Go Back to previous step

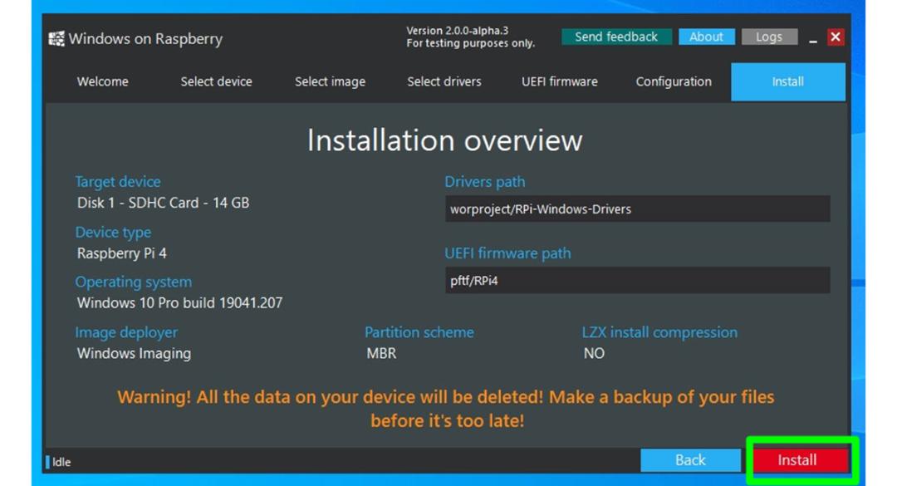[x=690, y=460]
